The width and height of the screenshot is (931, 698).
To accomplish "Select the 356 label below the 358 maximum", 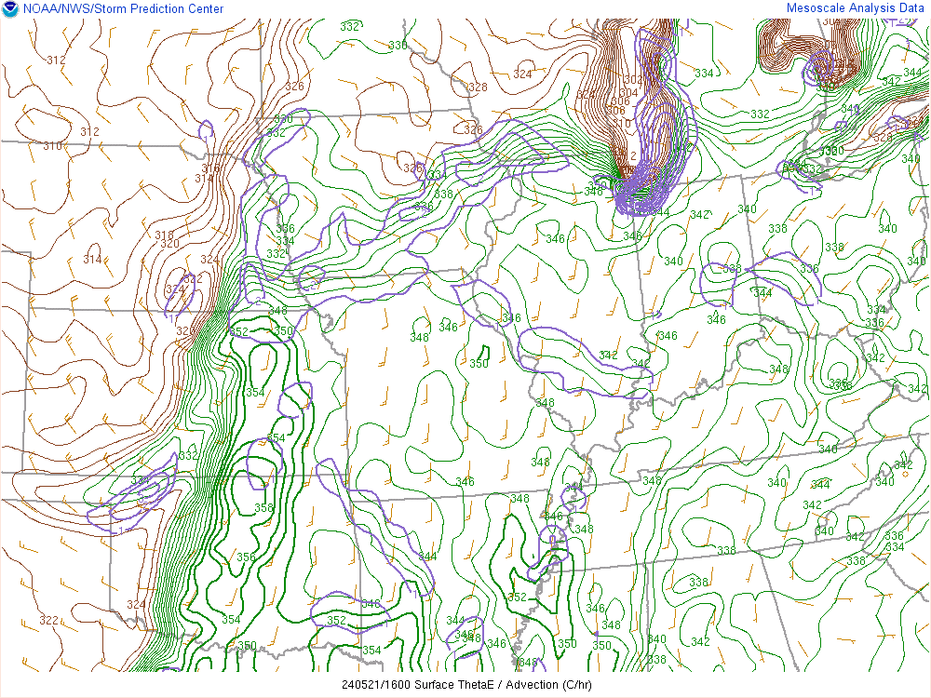I will 246,557.
